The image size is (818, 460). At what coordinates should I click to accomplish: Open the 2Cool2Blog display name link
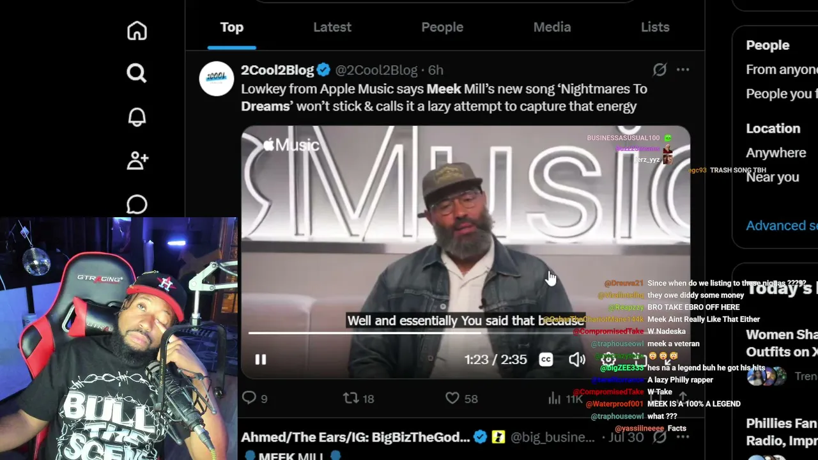pos(277,70)
